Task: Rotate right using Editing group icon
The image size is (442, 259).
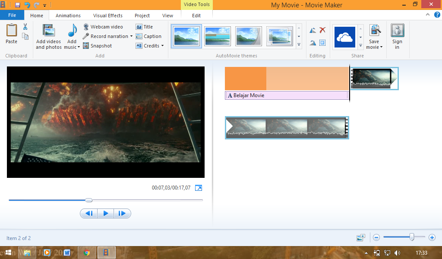Action: click(x=313, y=43)
